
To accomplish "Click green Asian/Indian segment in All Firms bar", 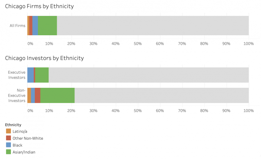I will tap(48, 25).
